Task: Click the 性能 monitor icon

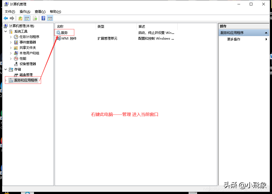Action: 16,59
